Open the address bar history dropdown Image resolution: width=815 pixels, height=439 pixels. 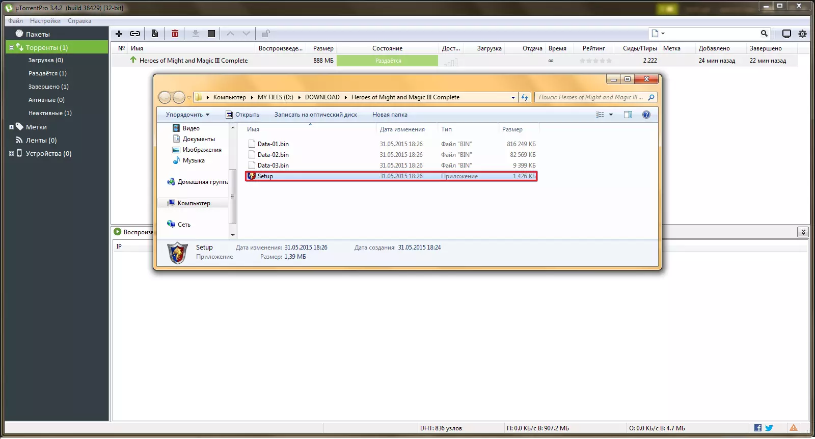pyautogui.click(x=513, y=97)
